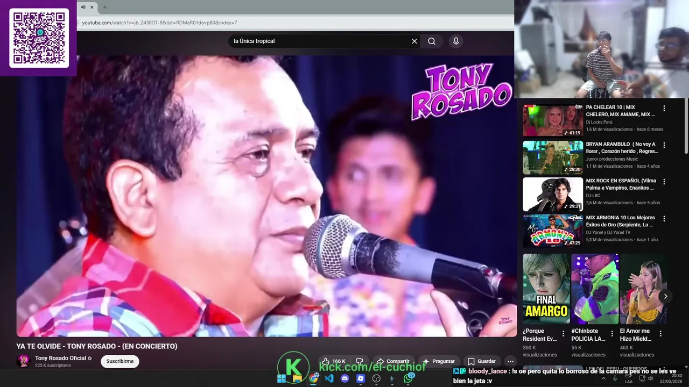Open options for '¿Porque Resident Ev...' short
689x387 pixels.
point(564,334)
